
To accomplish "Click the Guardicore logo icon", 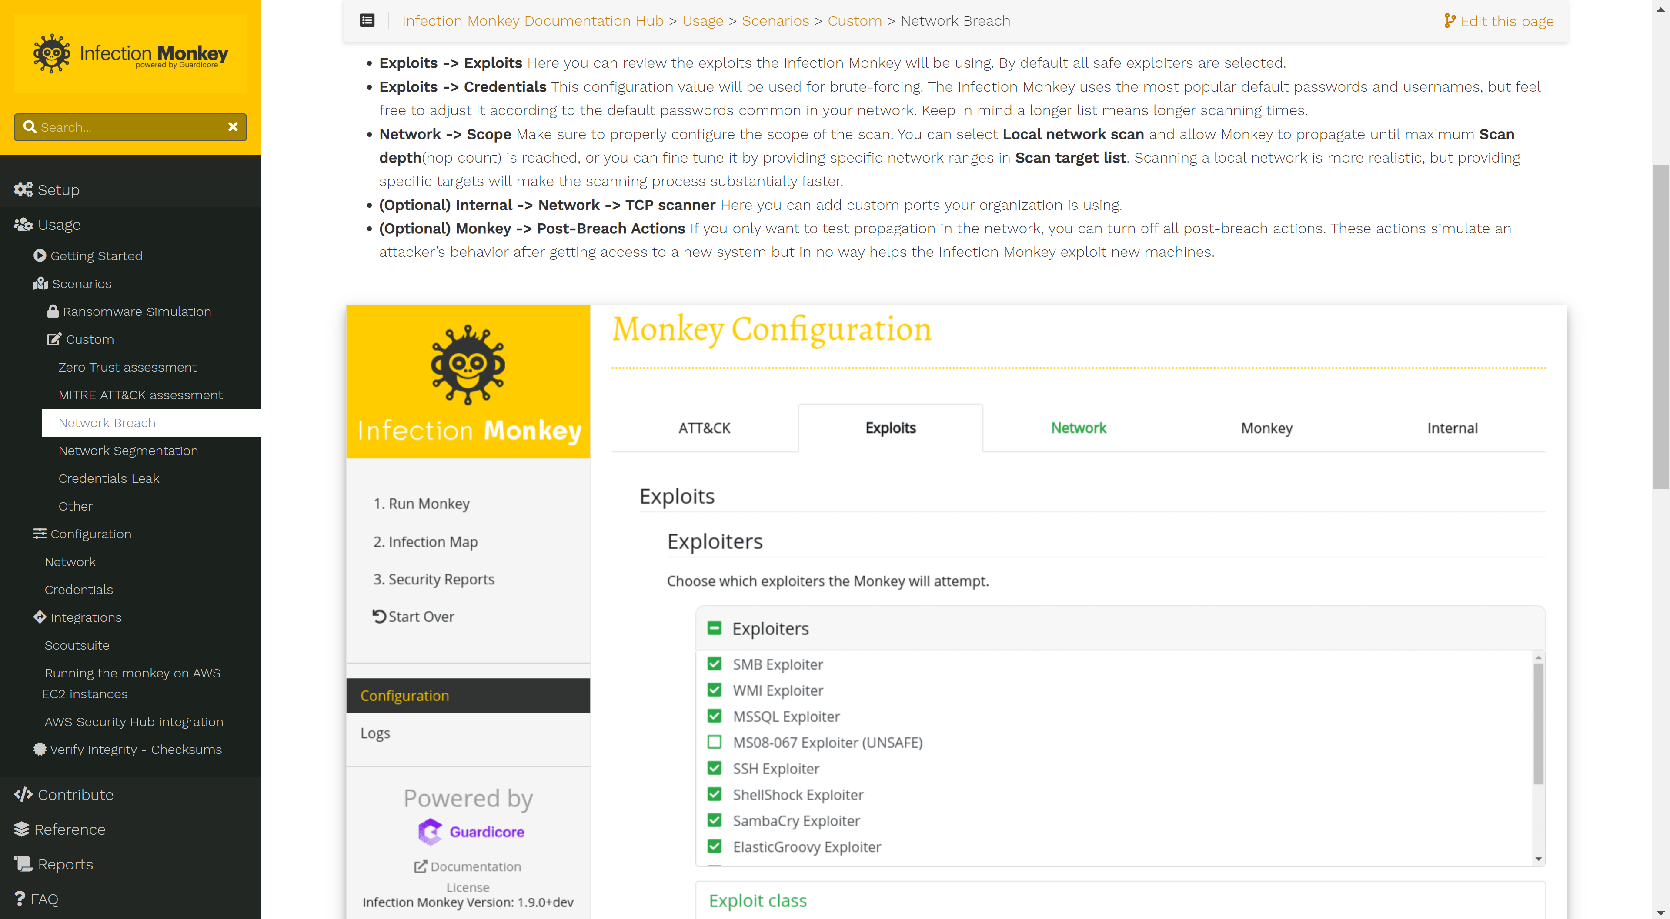I will pyautogui.click(x=430, y=832).
